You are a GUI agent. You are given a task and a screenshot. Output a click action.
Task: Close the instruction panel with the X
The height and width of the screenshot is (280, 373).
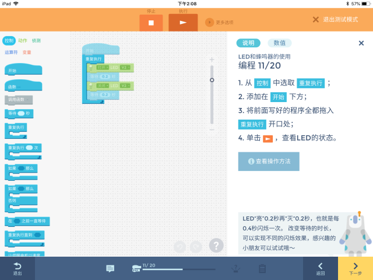(x=361, y=43)
